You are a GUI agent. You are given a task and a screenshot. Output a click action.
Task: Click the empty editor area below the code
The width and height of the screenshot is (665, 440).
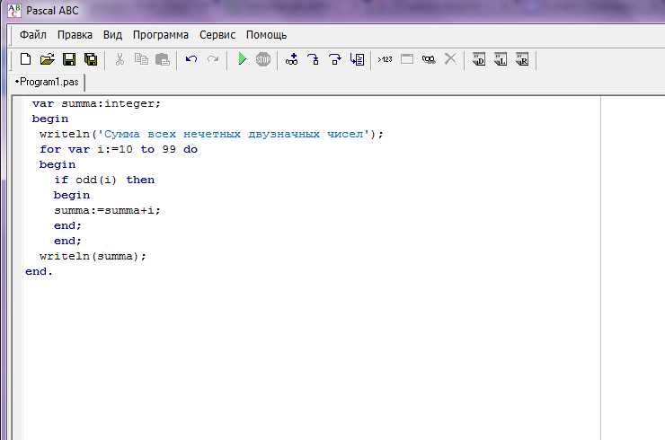[x=310, y=356]
